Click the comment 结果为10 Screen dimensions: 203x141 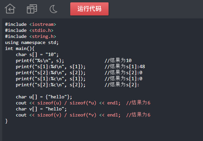pos(118,60)
